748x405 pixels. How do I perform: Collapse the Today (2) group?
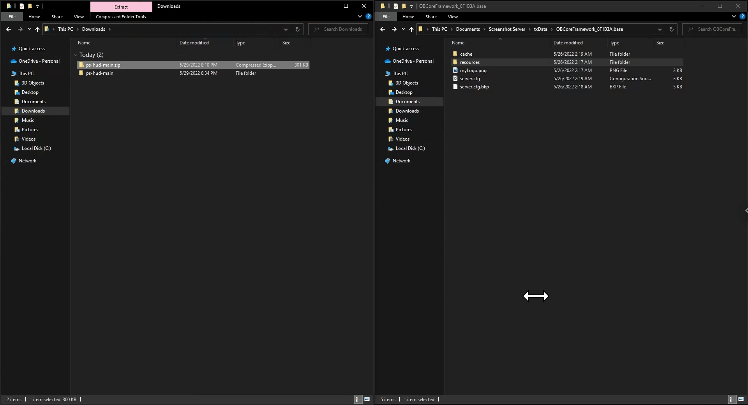point(76,55)
